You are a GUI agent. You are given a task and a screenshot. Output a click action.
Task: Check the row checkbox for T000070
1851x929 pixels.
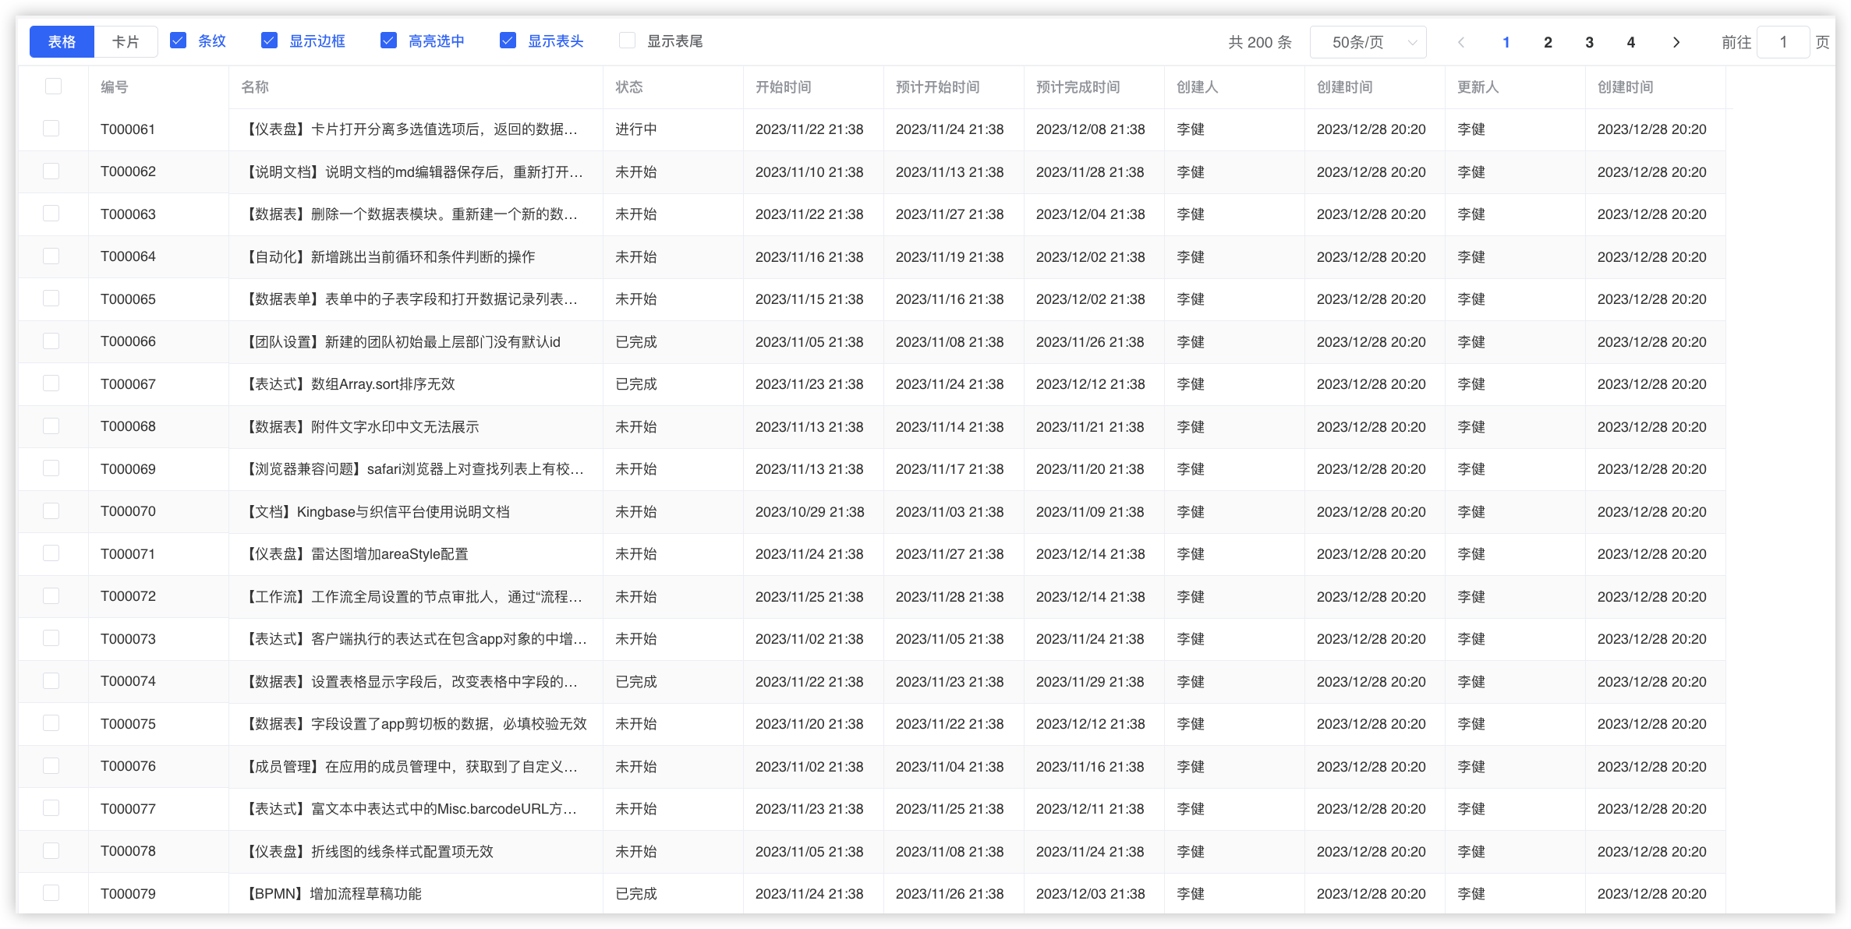click(51, 511)
